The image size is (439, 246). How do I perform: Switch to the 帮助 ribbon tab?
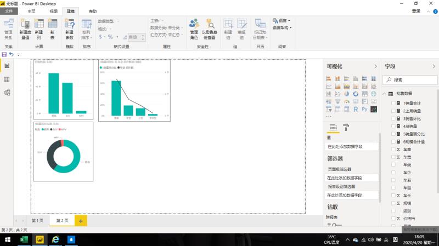[93, 11]
